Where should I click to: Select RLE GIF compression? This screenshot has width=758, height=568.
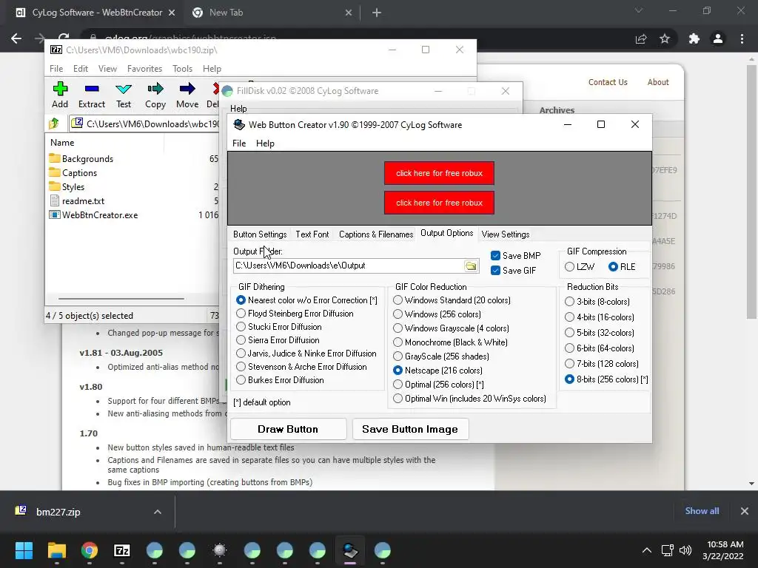point(613,266)
